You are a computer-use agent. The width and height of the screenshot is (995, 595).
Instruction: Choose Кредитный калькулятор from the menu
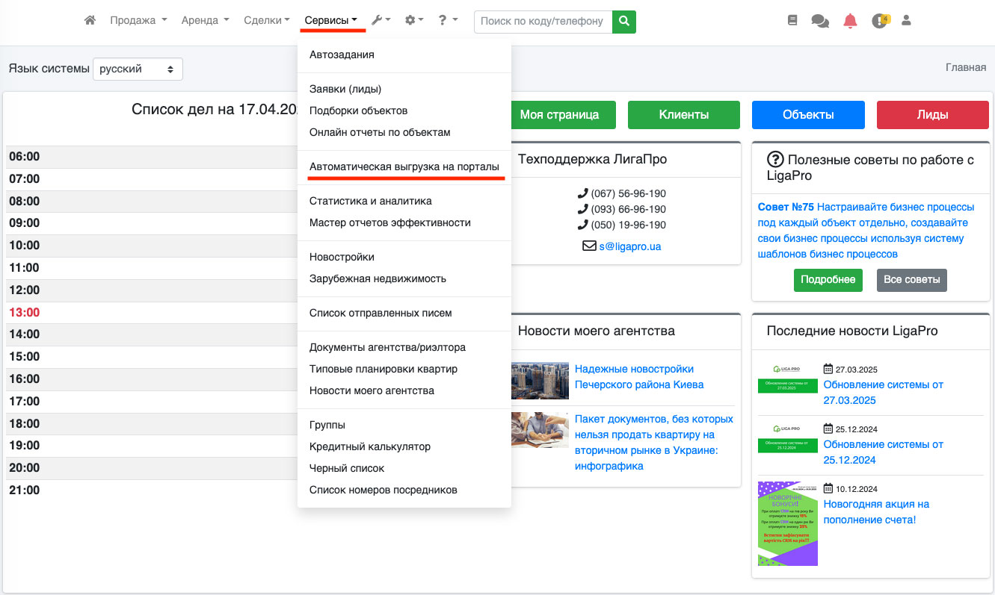(369, 446)
